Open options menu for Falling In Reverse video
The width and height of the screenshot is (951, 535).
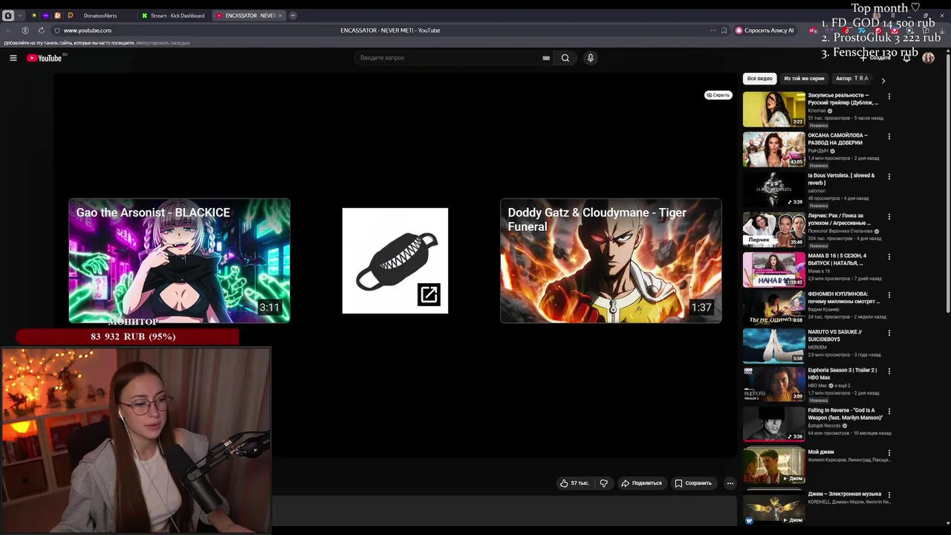[889, 411]
